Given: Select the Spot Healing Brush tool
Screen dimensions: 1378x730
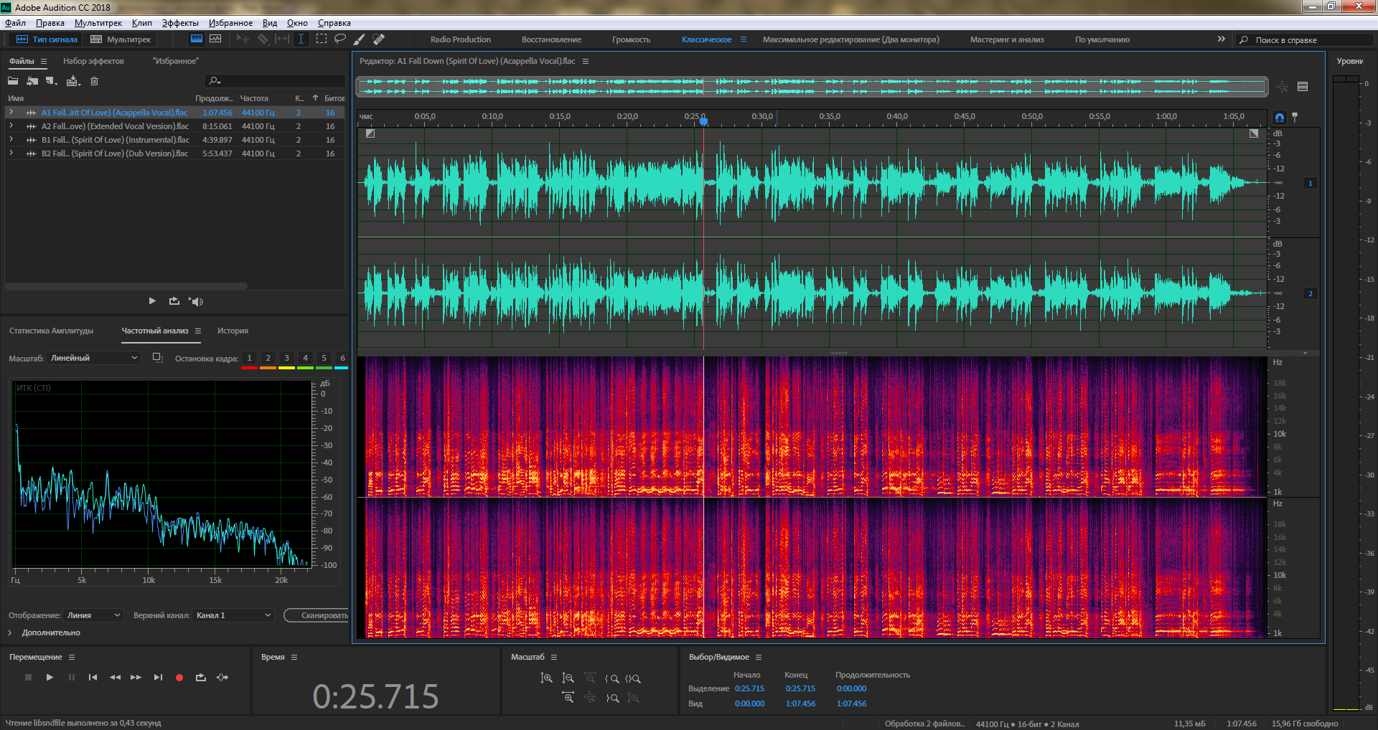Looking at the screenshot, I should (379, 39).
